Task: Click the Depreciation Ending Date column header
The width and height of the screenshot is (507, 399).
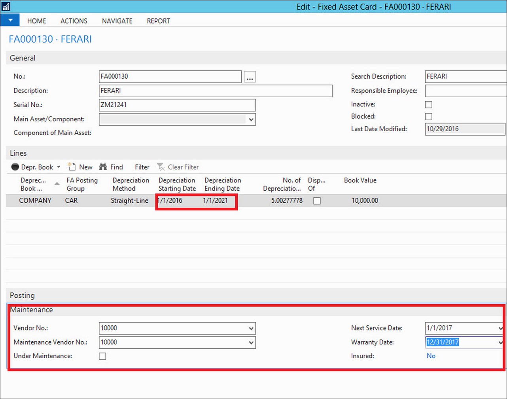Action: 223,184
